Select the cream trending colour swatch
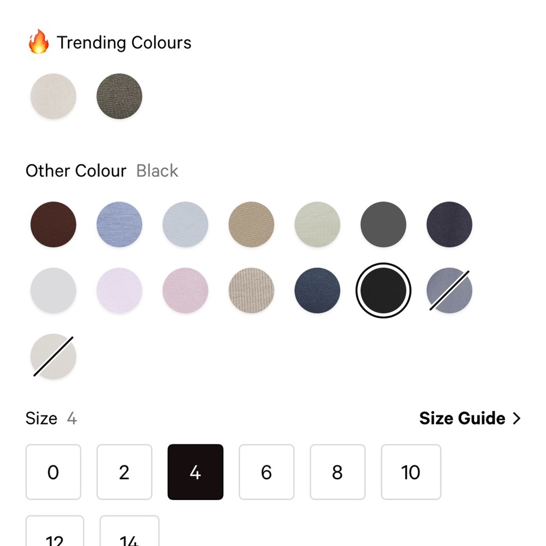Image resolution: width=546 pixels, height=546 pixels. 54,96
